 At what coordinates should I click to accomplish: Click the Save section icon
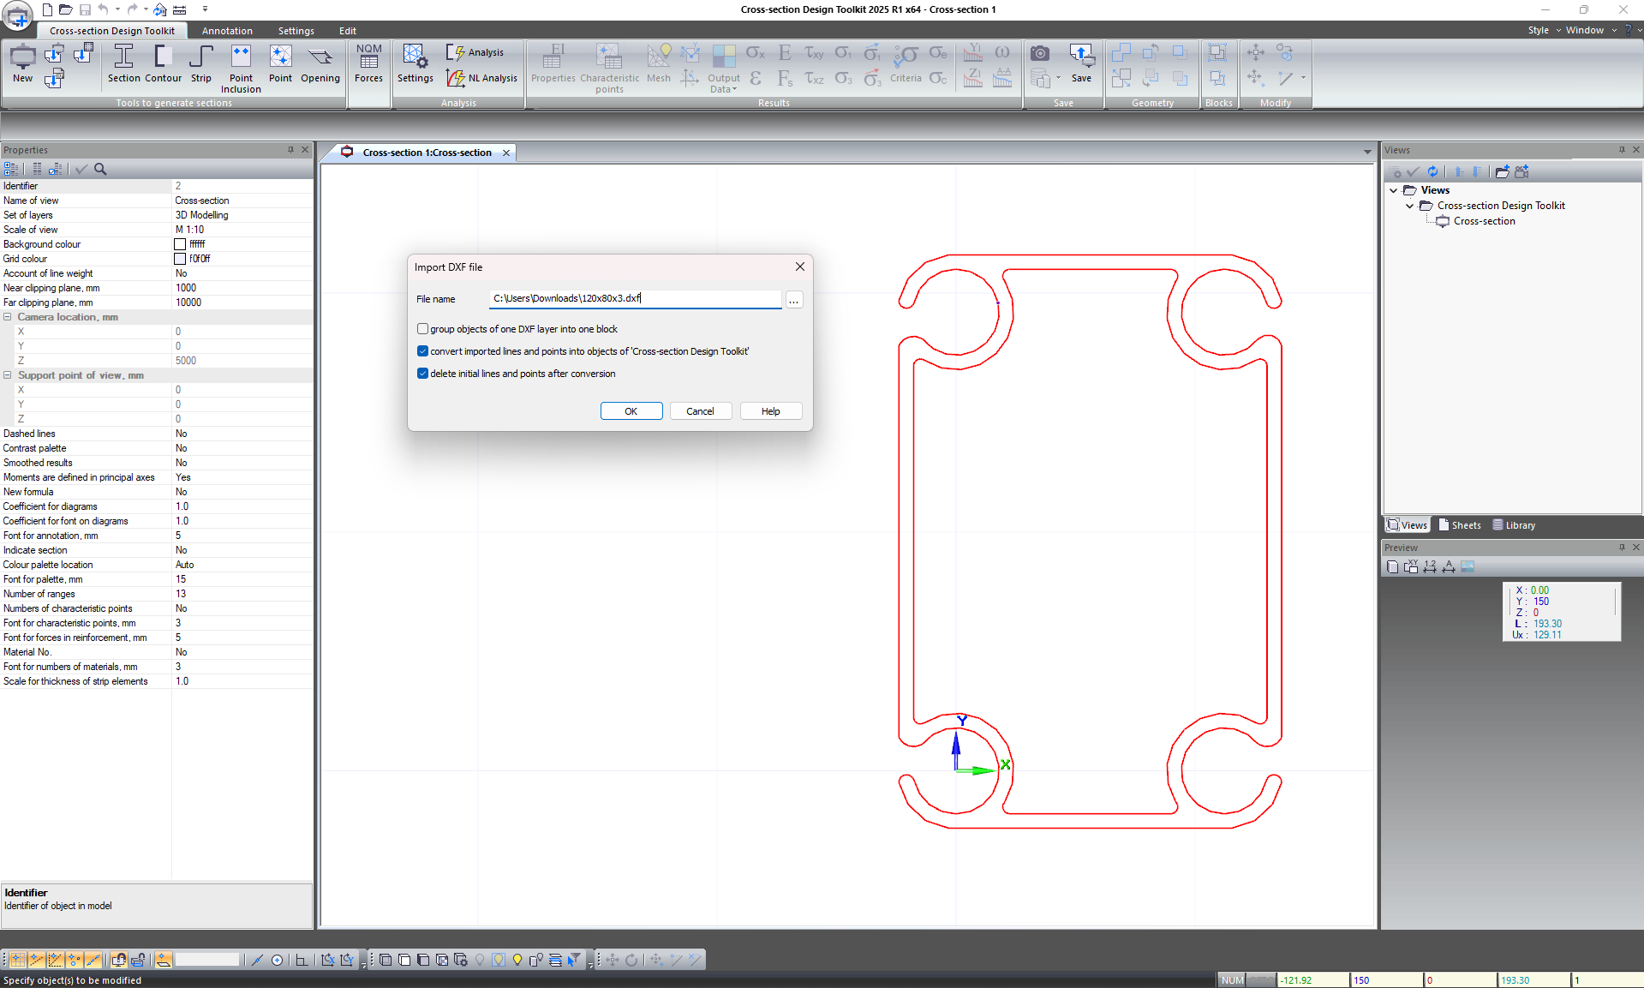pos(1081,63)
